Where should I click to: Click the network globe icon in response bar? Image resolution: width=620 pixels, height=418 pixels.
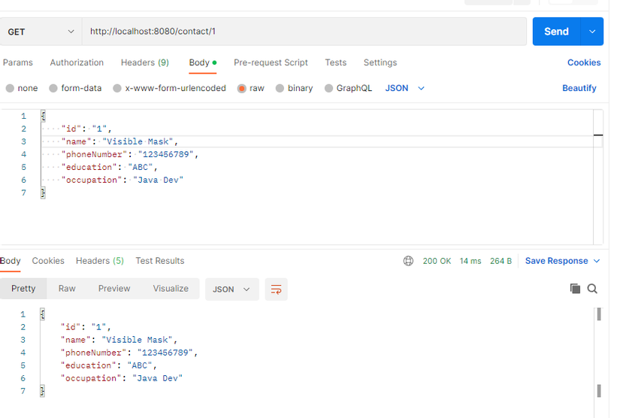tap(408, 261)
